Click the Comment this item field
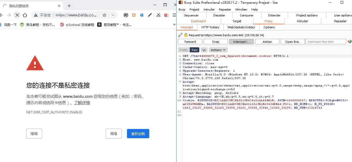The width and height of the screenshot is (352, 162). point(326,42)
